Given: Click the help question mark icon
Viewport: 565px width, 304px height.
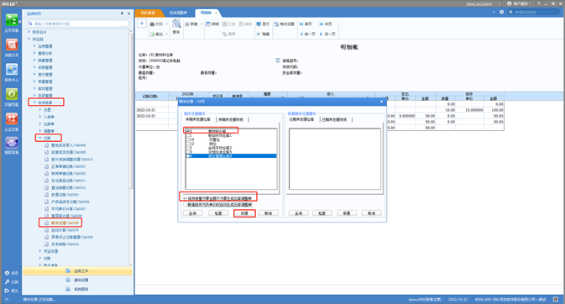Looking at the screenshot, I should (x=501, y=12).
